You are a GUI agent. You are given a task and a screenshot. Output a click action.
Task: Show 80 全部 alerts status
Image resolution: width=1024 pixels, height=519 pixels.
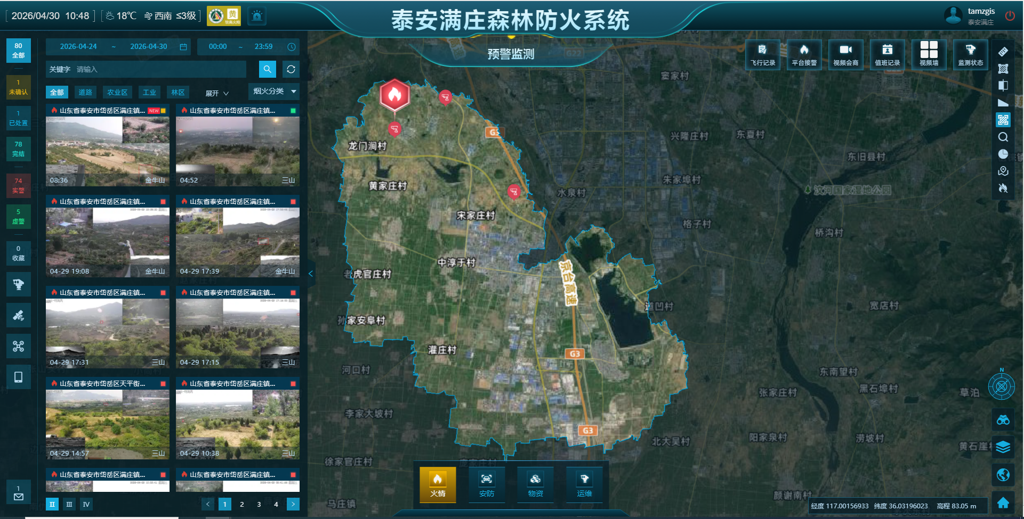click(18, 51)
